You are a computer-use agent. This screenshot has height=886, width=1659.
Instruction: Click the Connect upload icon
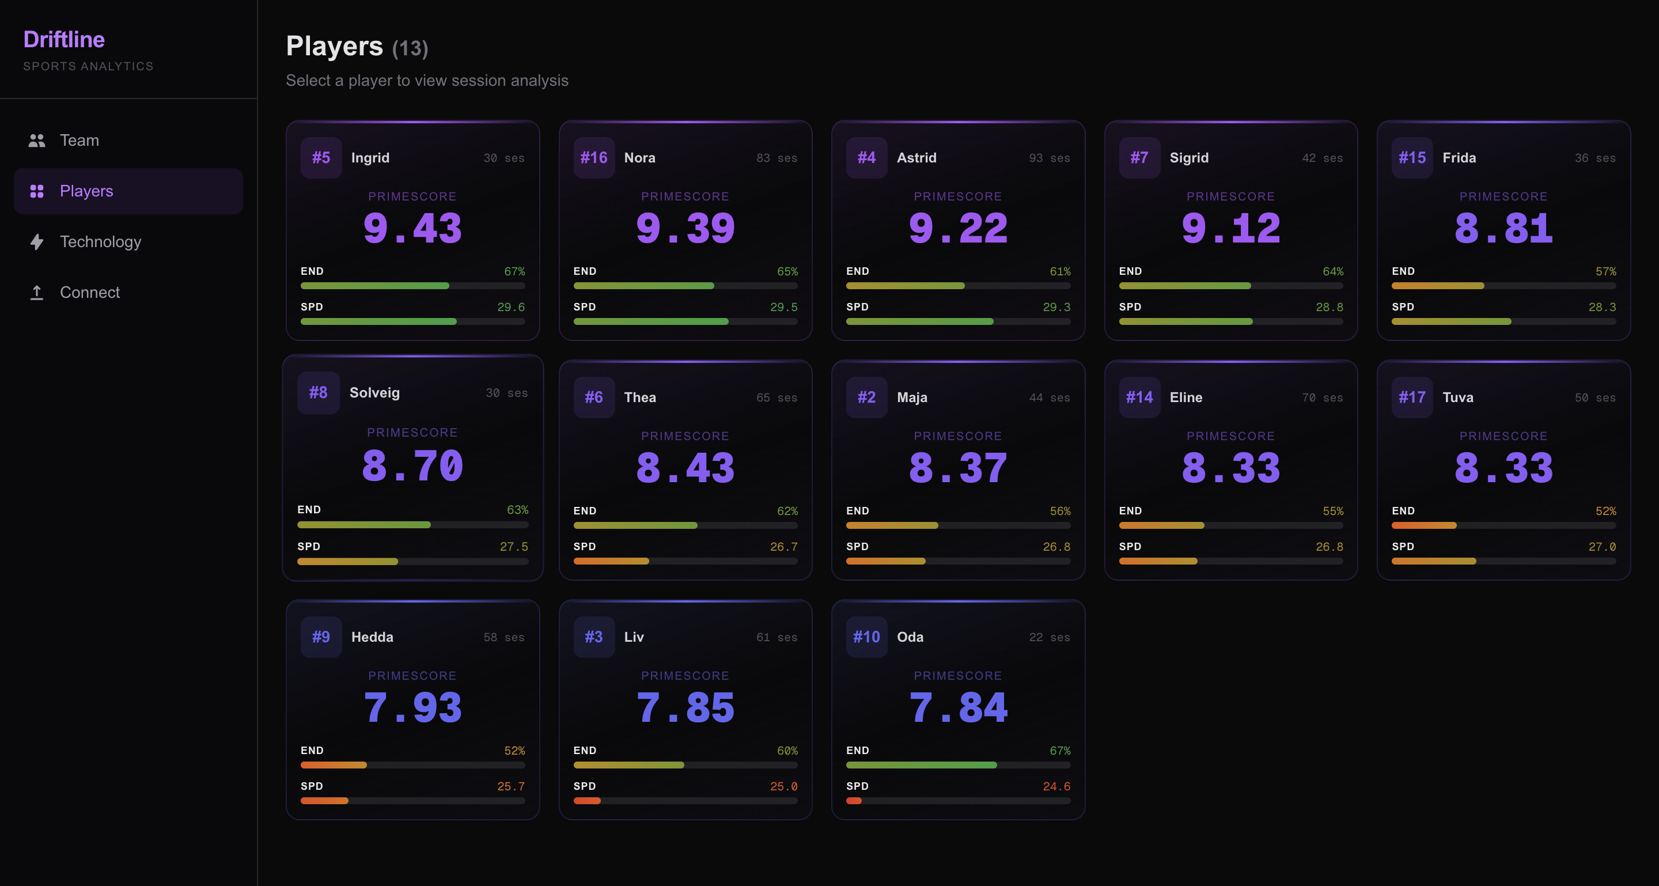[37, 292]
